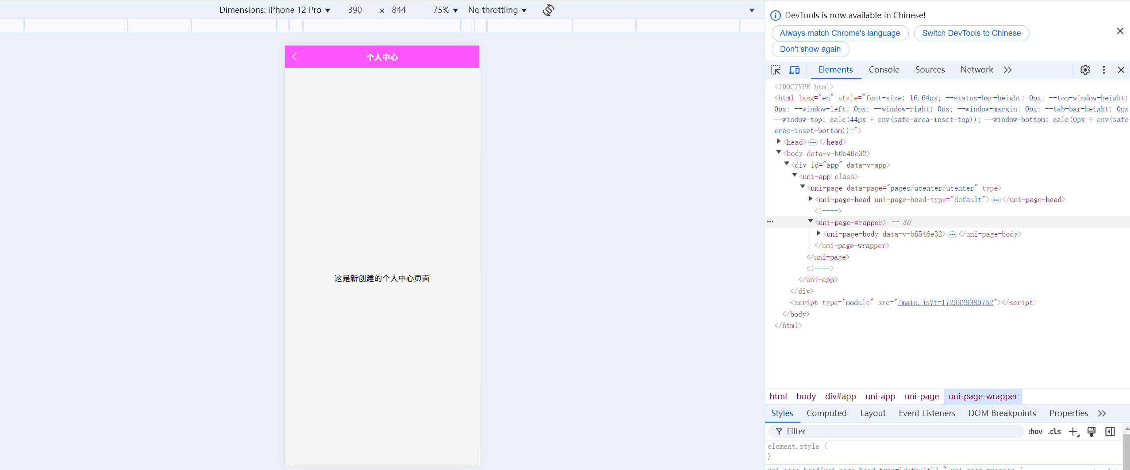1130x470 pixels.
Task: Collapse the body element node
Action: 779,153
